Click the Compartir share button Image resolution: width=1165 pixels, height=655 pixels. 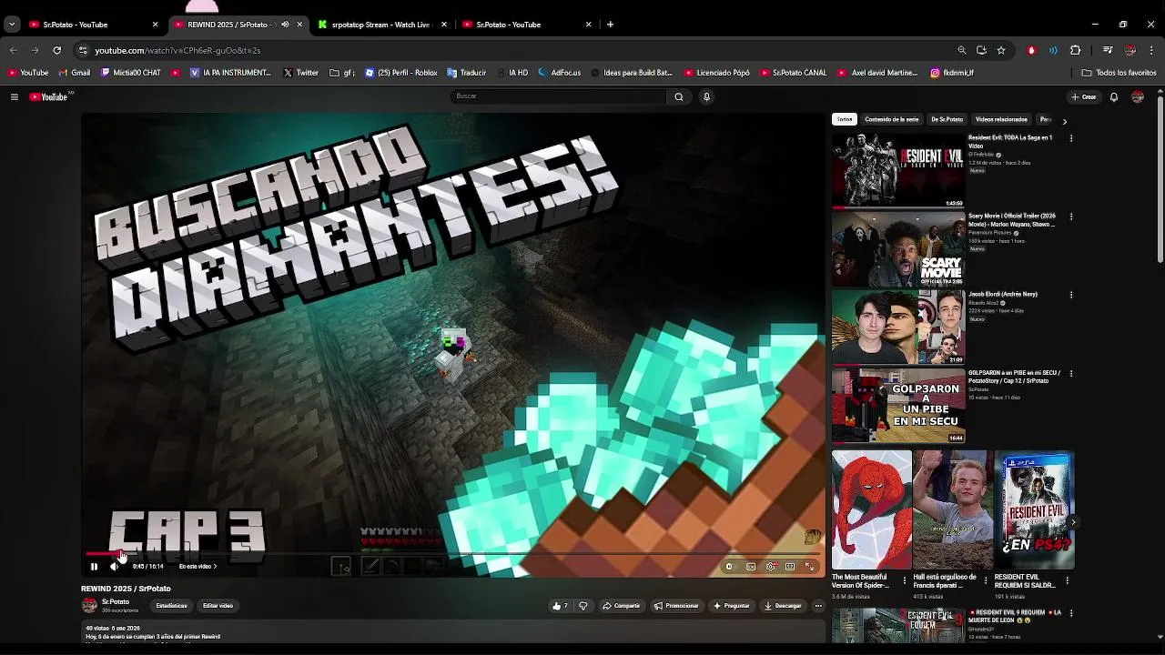[622, 606]
